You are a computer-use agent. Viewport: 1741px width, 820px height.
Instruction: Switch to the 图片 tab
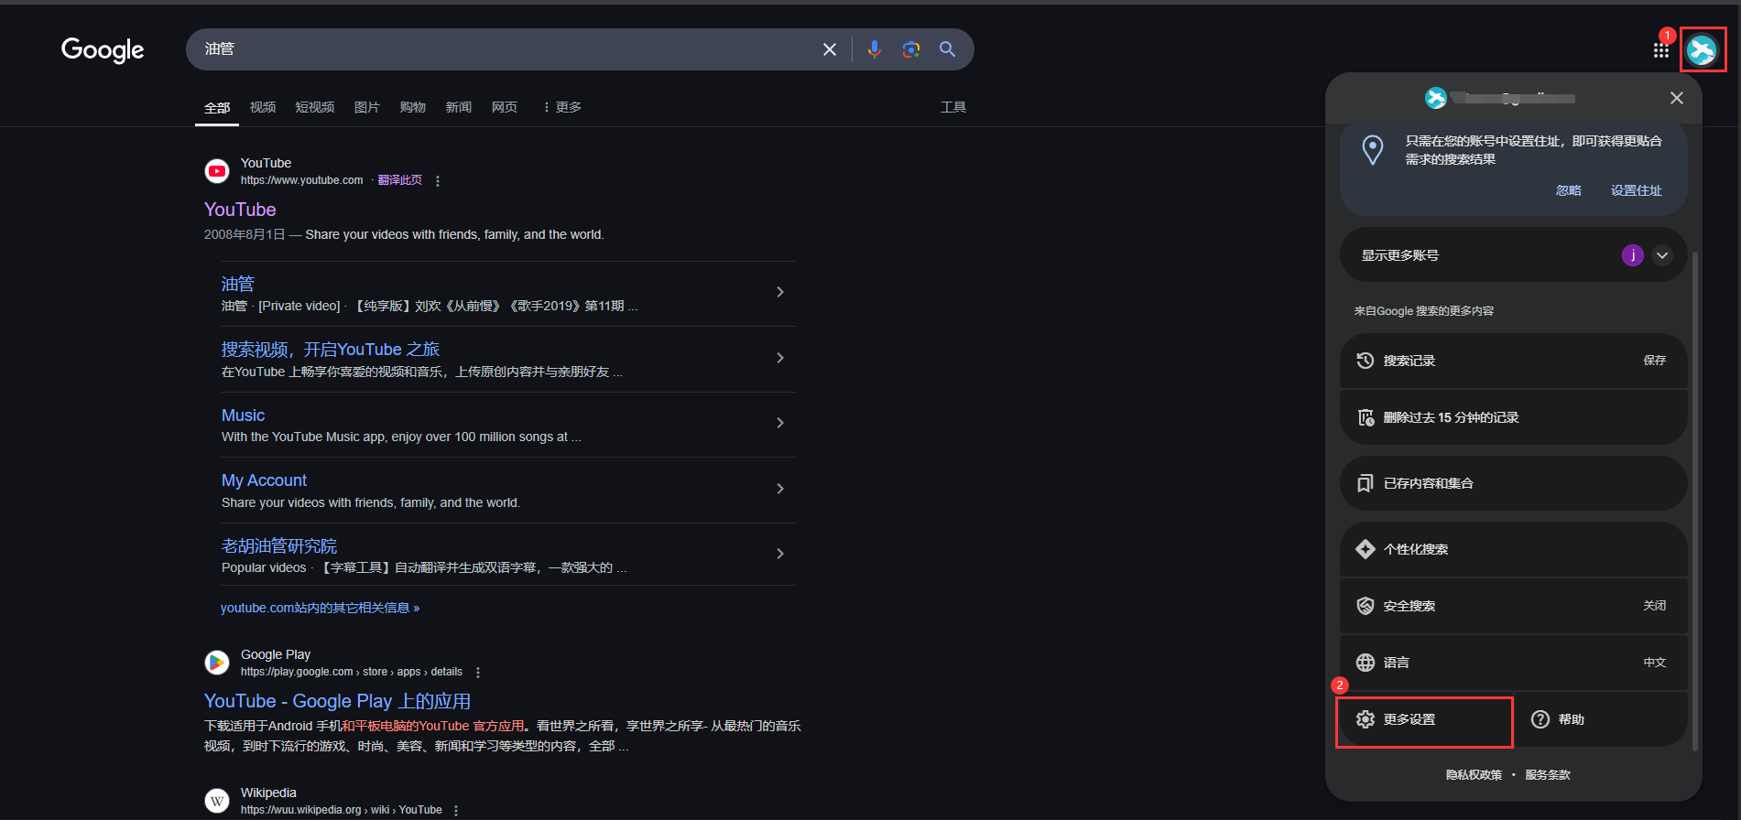tap(367, 107)
